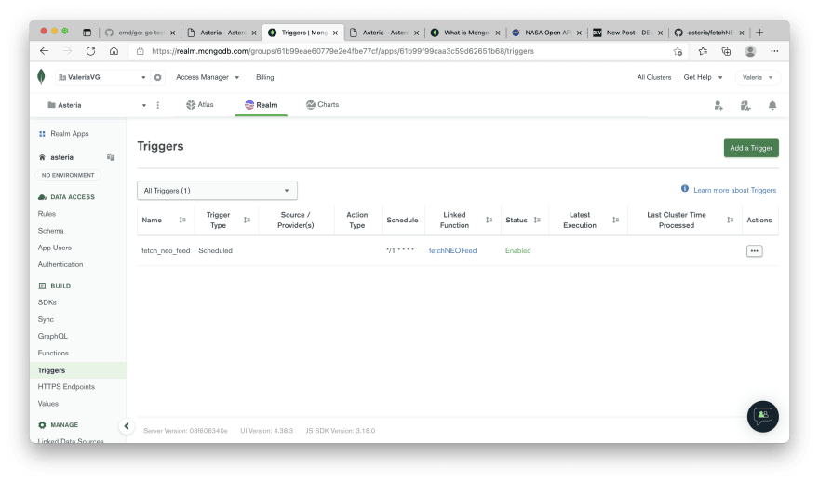The height and width of the screenshot is (482, 819).
Task: Open the project activity feed icon
Action: pyautogui.click(x=745, y=105)
